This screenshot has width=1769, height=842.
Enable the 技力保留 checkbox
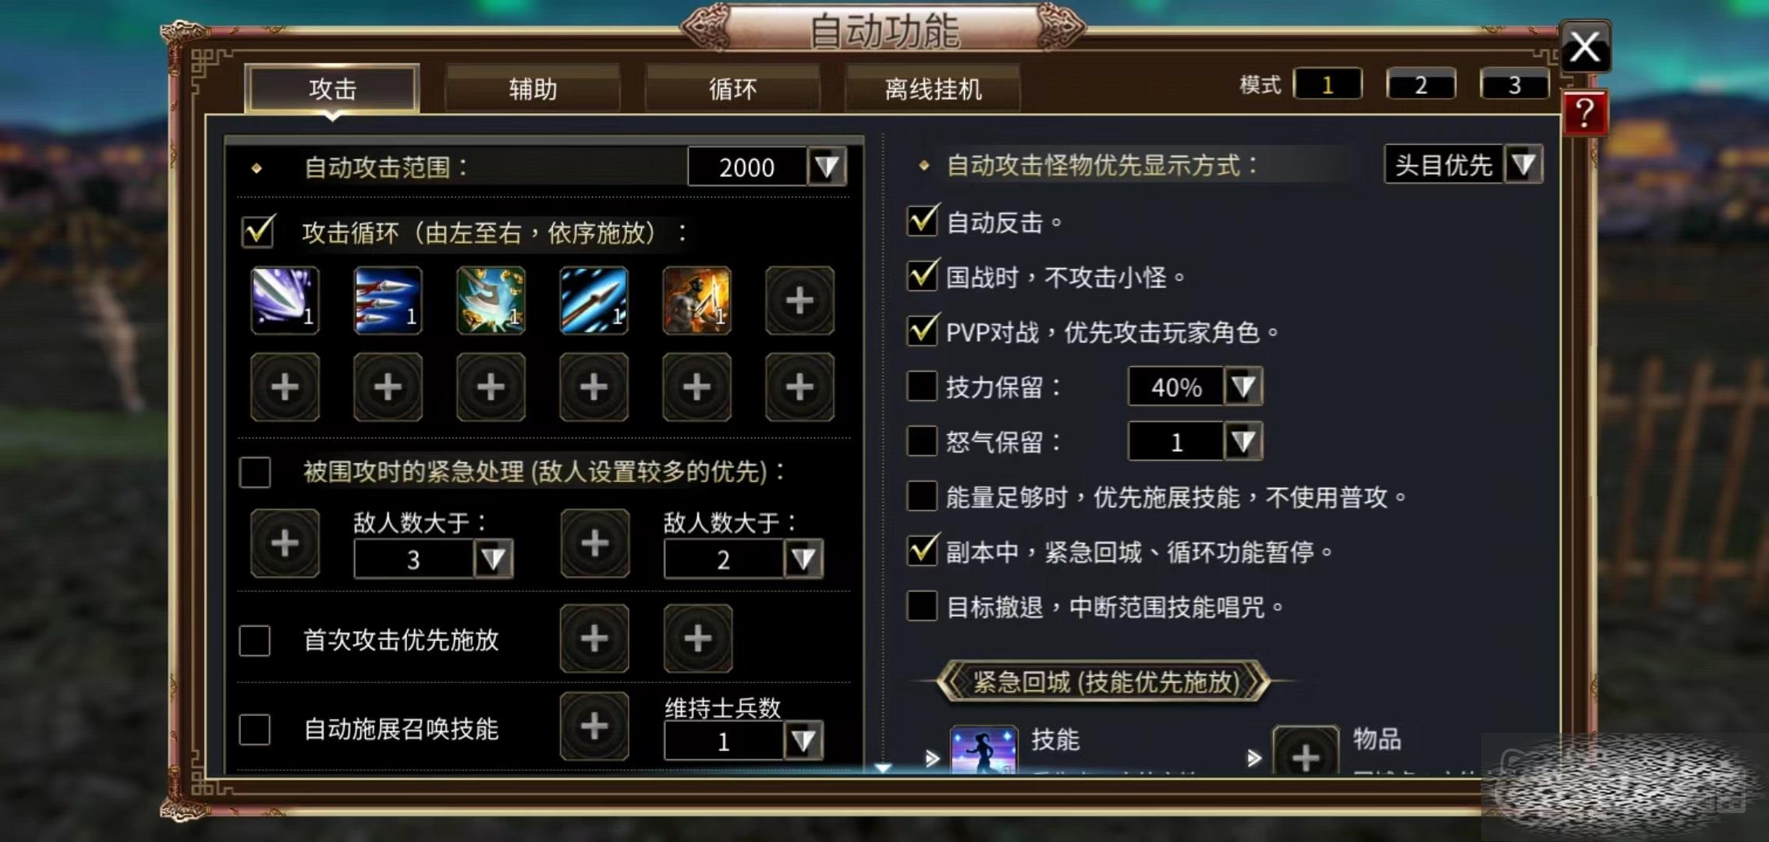coord(922,386)
